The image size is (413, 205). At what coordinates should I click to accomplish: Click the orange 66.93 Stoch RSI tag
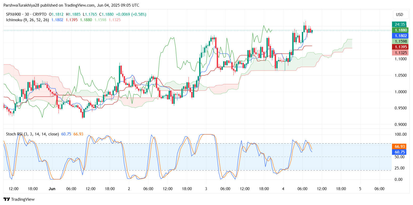(x=399, y=146)
